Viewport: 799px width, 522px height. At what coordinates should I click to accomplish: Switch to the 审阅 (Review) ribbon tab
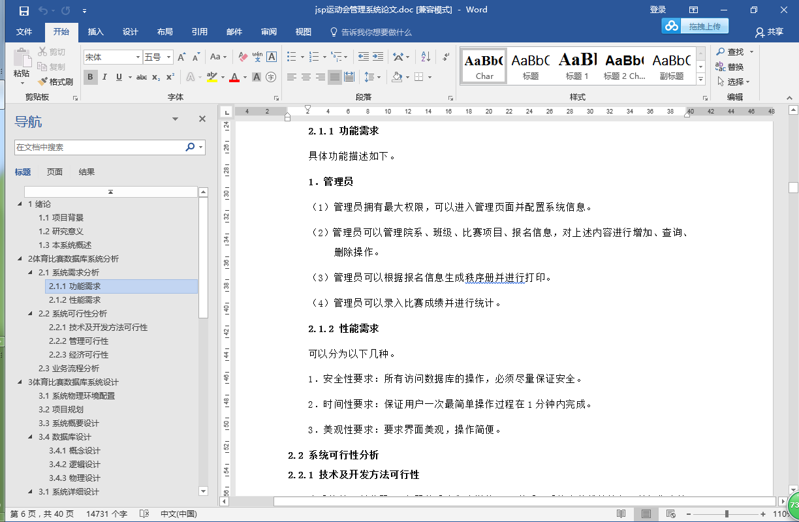268,32
